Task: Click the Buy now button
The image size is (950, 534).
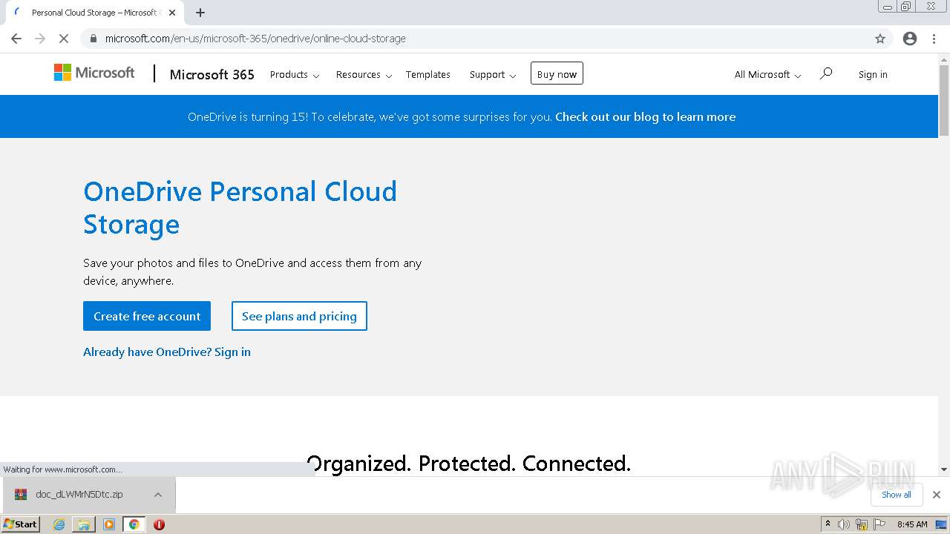Action: pos(557,73)
